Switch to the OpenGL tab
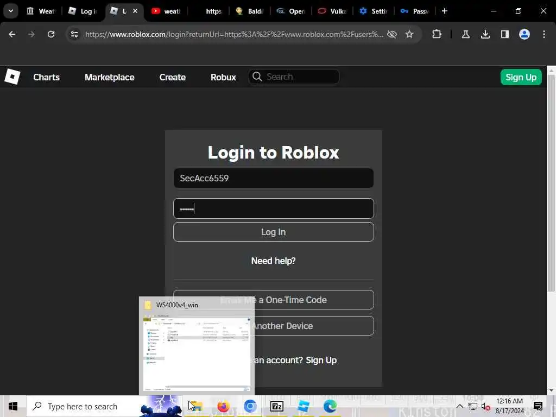This screenshot has height=417, width=556. coord(291,11)
